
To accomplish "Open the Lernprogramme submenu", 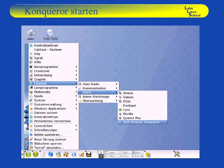I will (54, 88).
